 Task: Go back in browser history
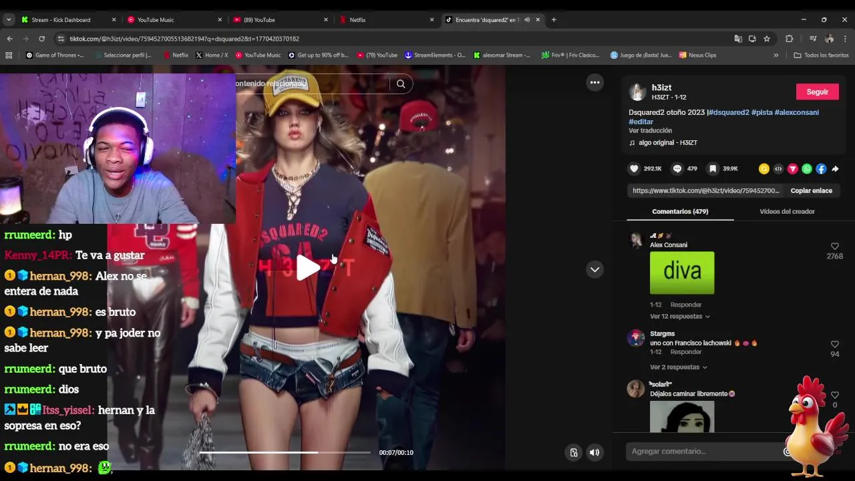[x=10, y=39]
